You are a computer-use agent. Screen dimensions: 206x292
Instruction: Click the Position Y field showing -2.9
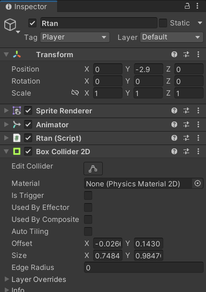point(148,69)
